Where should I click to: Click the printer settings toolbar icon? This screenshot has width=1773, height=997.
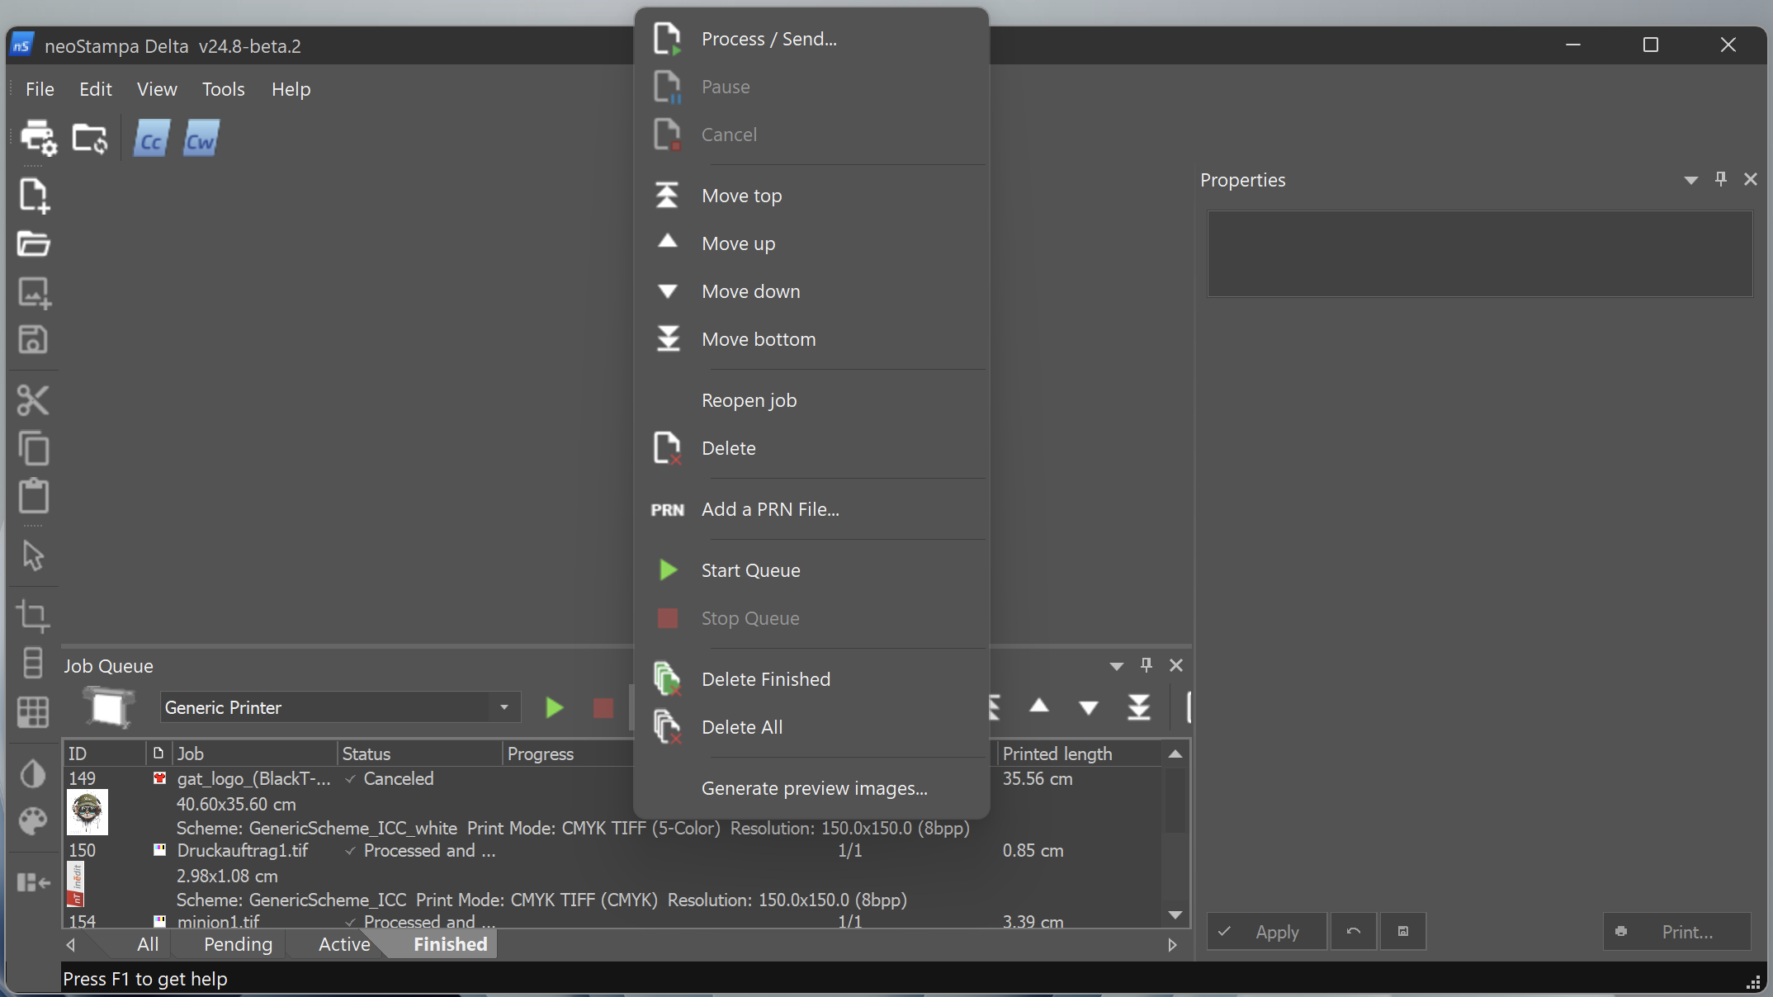(x=38, y=138)
